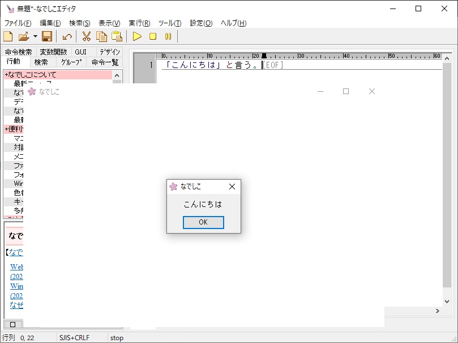Viewport: 458px width, 343px height.
Task: Paste using the clipboard icon
Action: (117, 37)
